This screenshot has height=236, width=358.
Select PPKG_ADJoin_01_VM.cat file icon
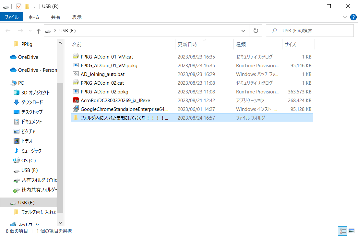(x=76, y=56)
